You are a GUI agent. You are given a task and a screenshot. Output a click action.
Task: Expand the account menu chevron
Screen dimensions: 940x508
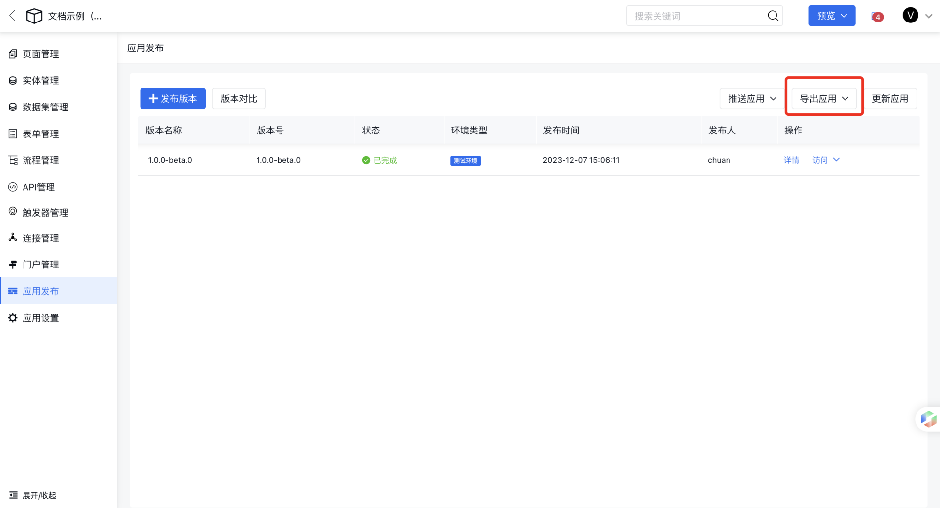(x=929, y=16)
